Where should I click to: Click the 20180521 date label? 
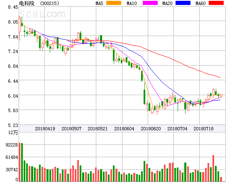tap(98, 129)
